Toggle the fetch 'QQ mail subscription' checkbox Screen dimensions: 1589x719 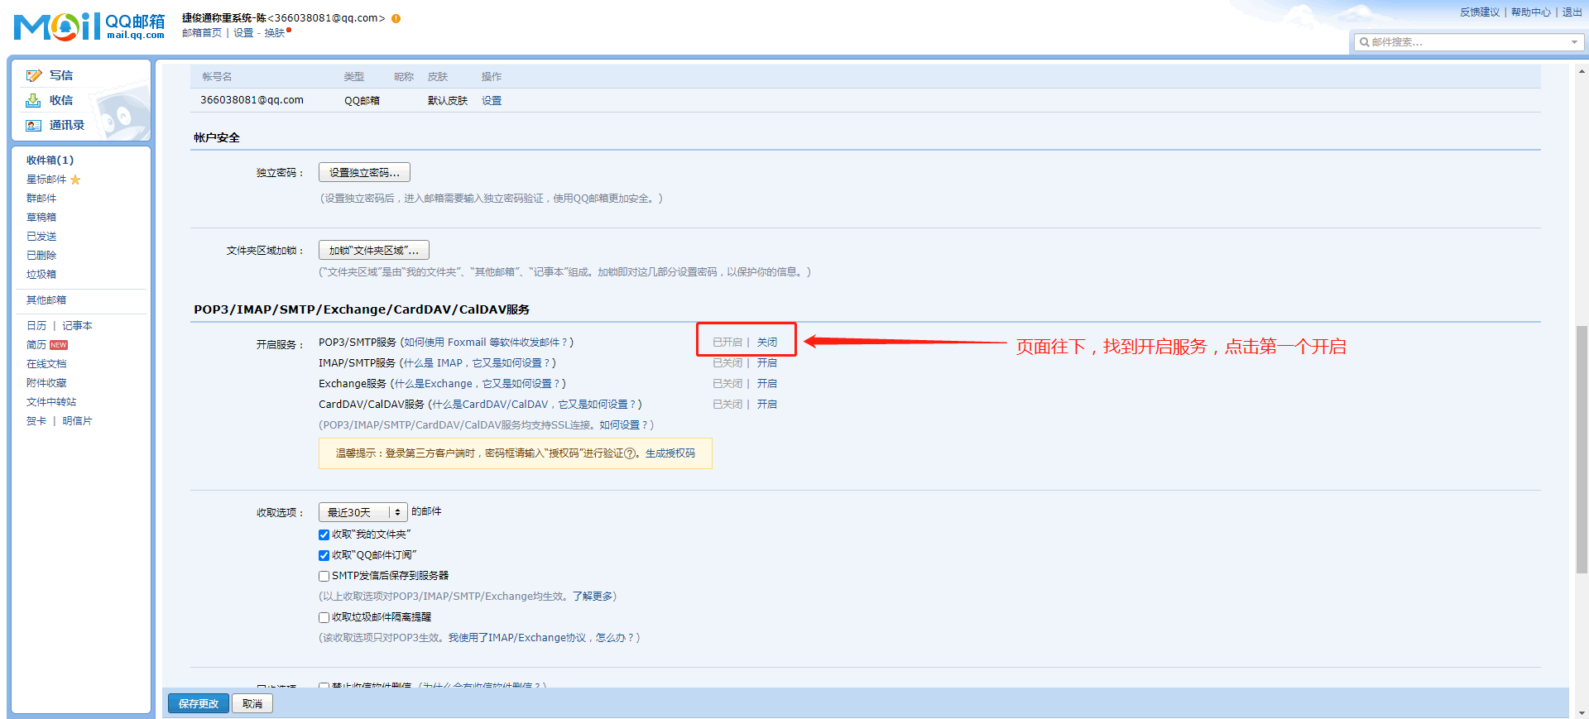[324, 555]
